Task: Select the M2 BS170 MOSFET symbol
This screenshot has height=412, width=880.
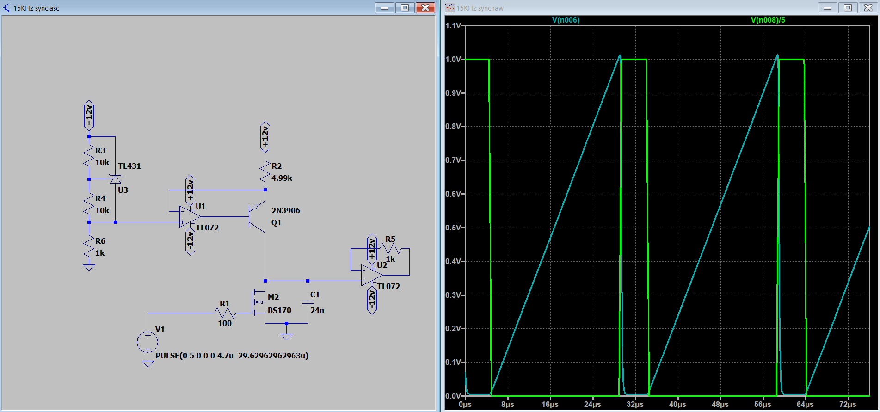Action: 259,303
